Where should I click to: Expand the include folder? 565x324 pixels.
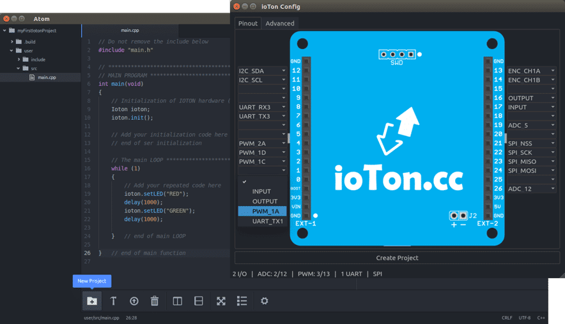click(x=19, y=59)
